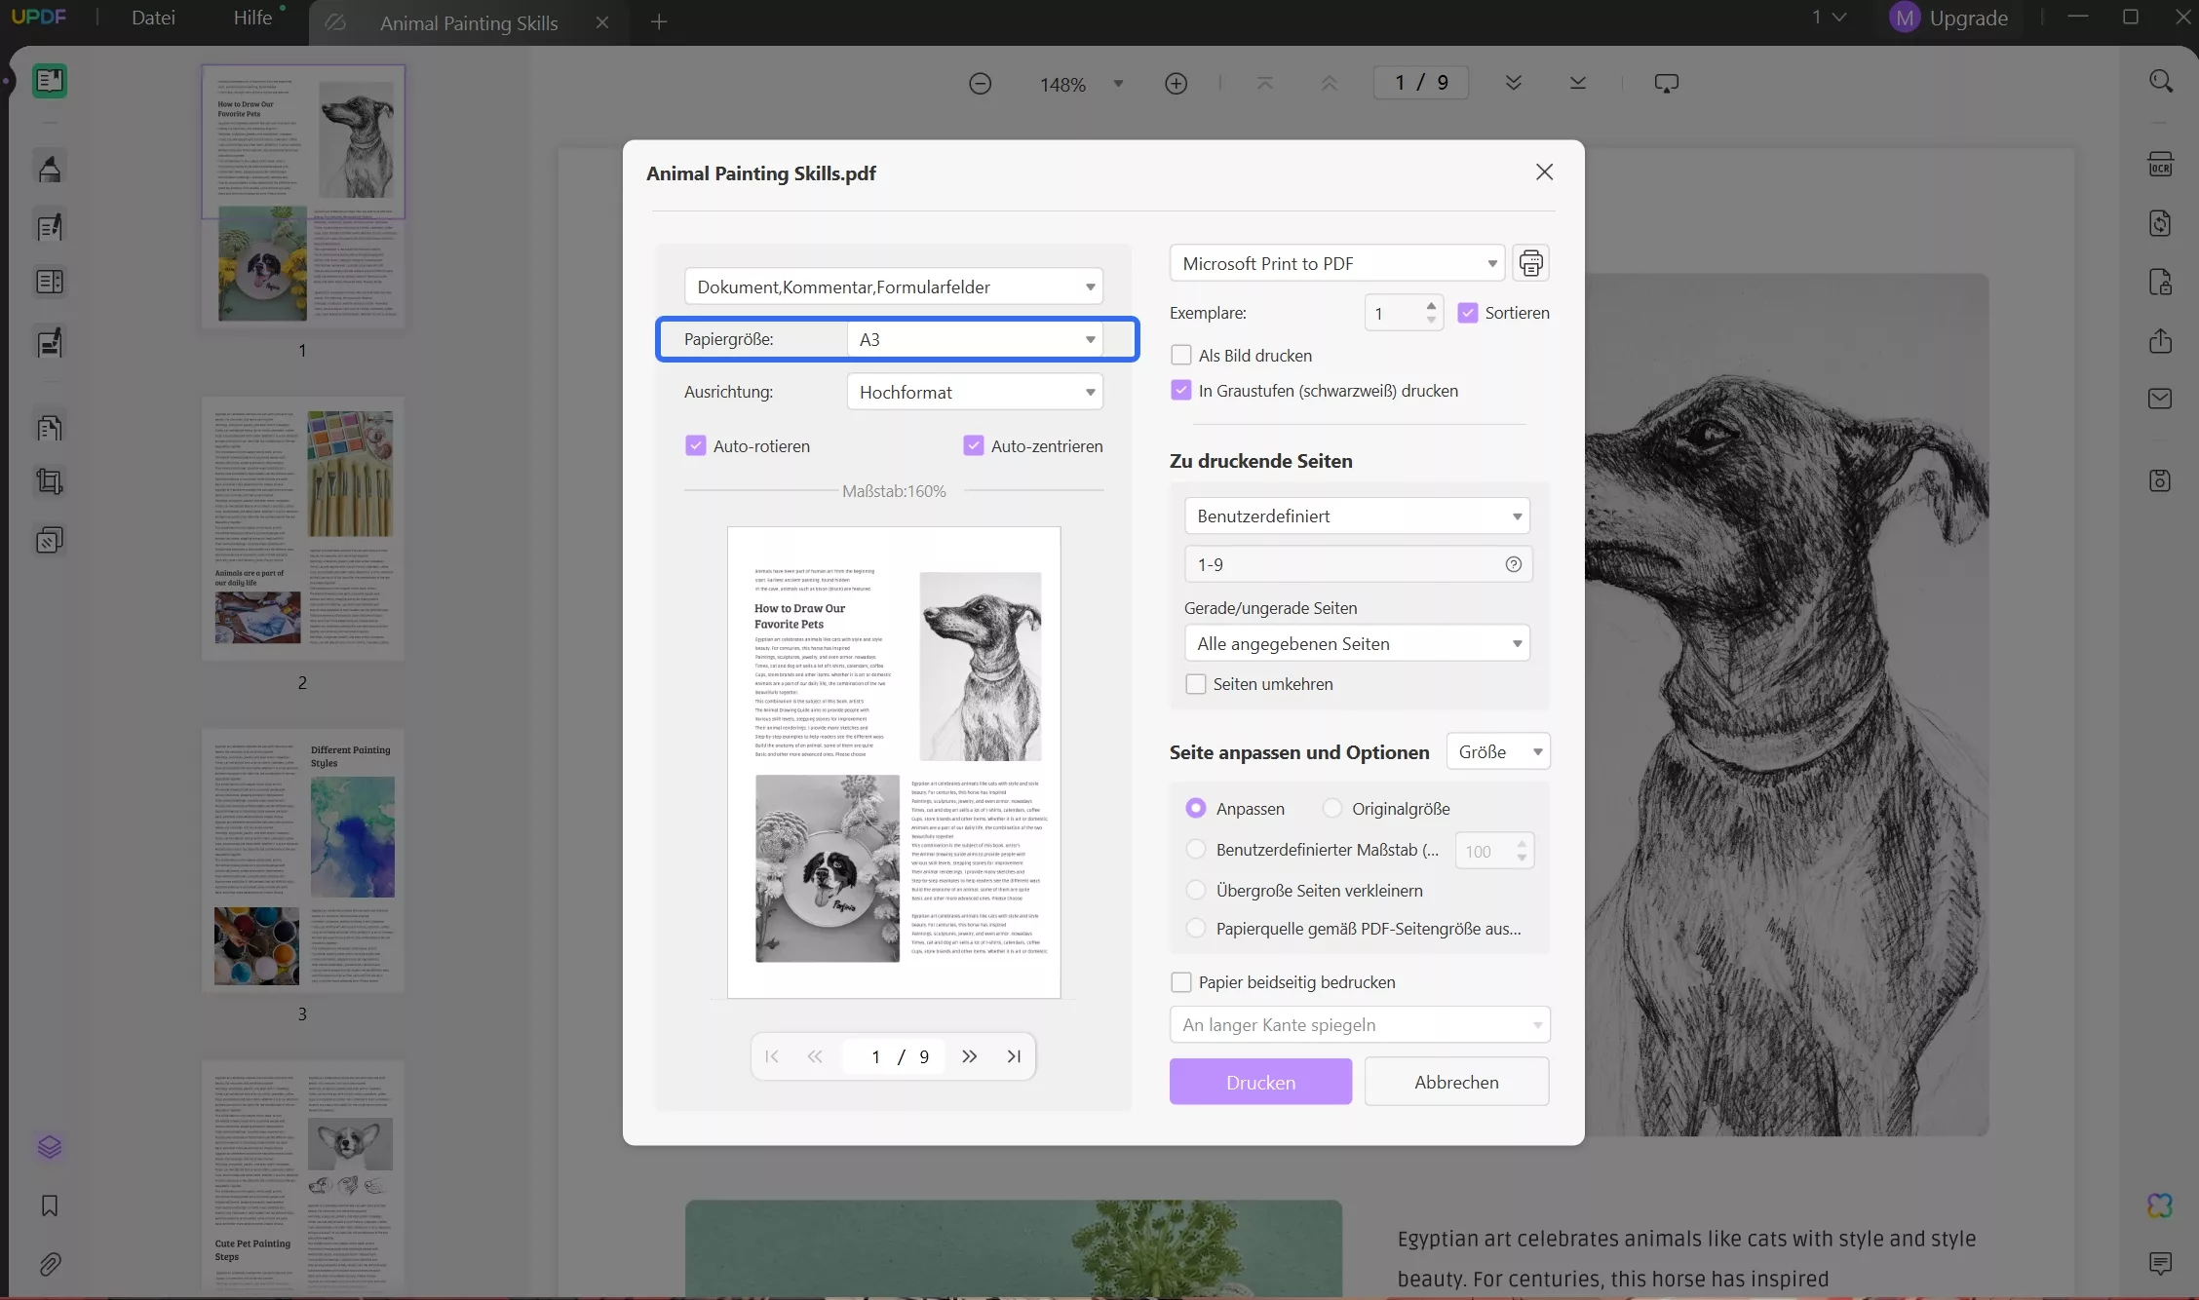Enable Als Bild drucken checkbox
Screen dimensions: 2199x1300
[x=1181, y=356]
